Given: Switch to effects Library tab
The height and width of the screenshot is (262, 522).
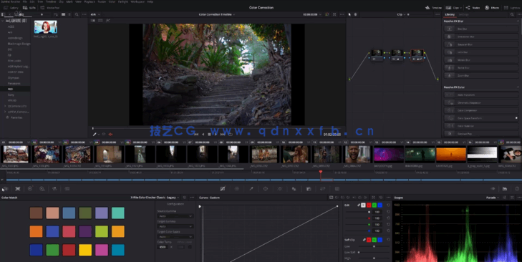Looking at the screenshot, I should coord(450,14).
